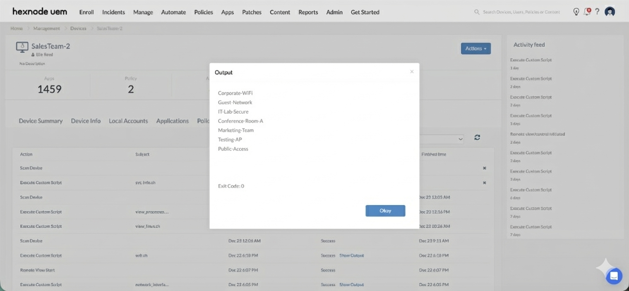Screen dimensions: 629x291
Task: Open the action history filter dropdown
Action: (441, 139)
